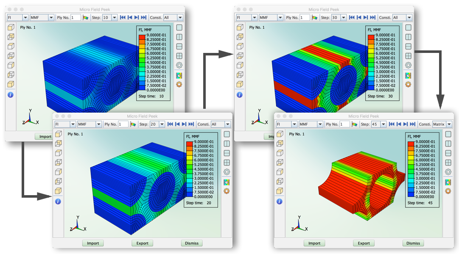Click the orange gear icon in the Step 45 window

pyautogui.click(x=448, y=191)
